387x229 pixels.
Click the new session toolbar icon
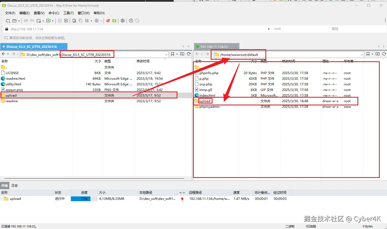tap(8, 21)
